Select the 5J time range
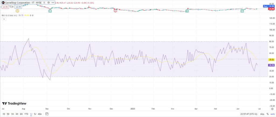This screenshot has width=276, height=117. click(35, 114)
